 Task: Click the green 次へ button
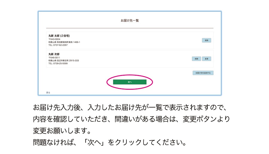[130, 82]
